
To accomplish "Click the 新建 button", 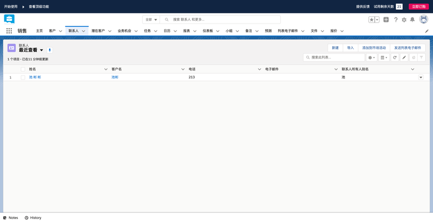I will coord(335,48).
